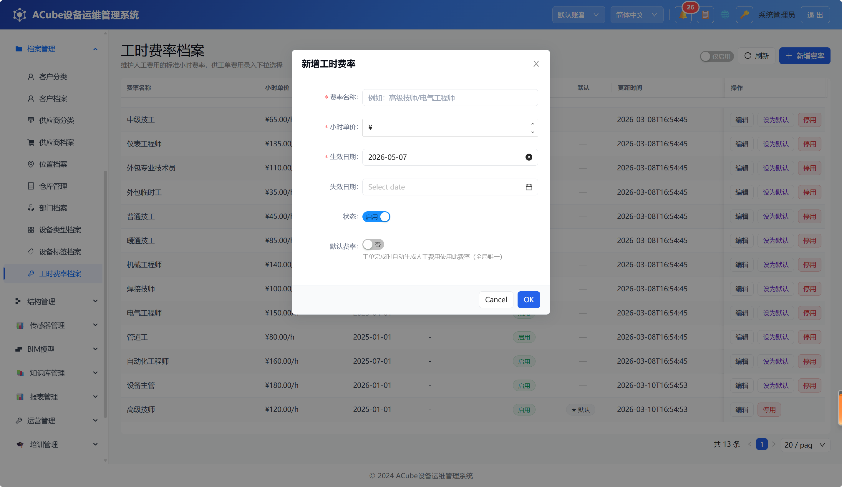Image resolution: width=842 pixels, height=487 pixels.
Task: Toggle the 默认费率 switch
Action: click(x=373, y=245)
